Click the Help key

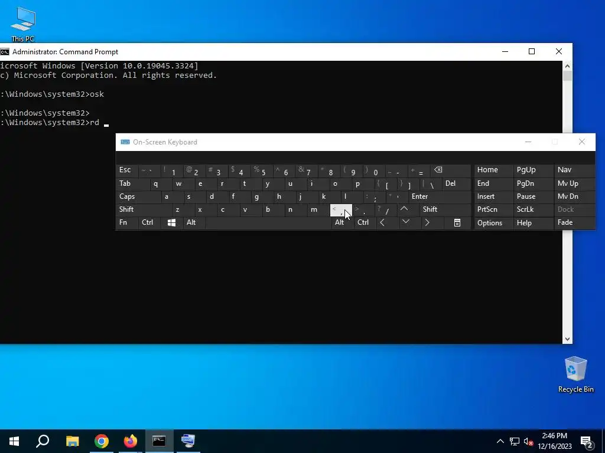(534, 222)
